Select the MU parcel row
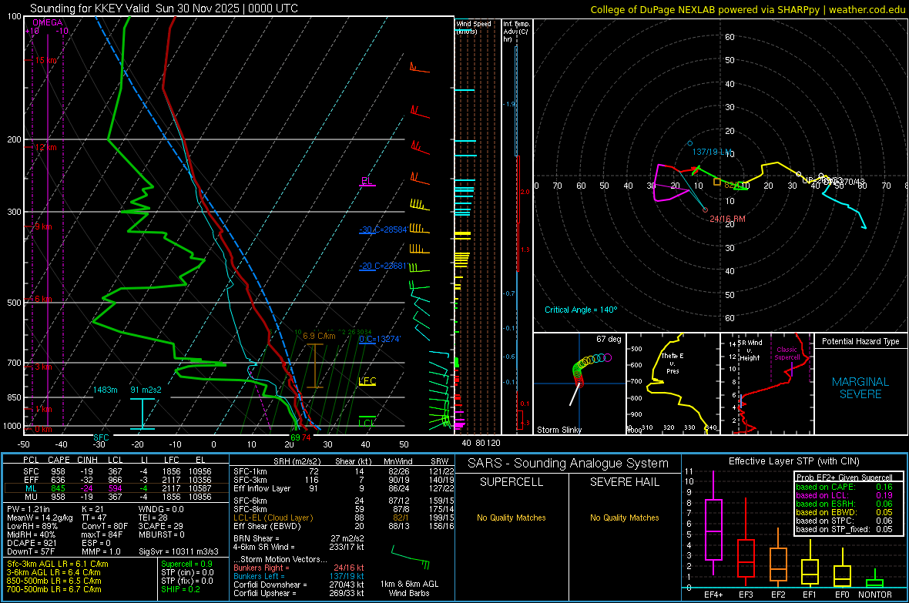Viewport: 909px width, 603px height. coord(116,497)
